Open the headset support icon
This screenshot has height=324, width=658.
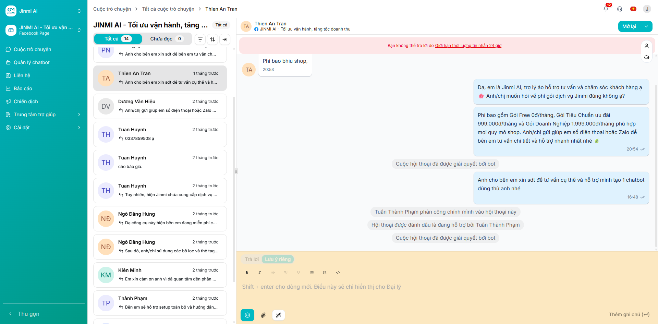click(620, 9)
